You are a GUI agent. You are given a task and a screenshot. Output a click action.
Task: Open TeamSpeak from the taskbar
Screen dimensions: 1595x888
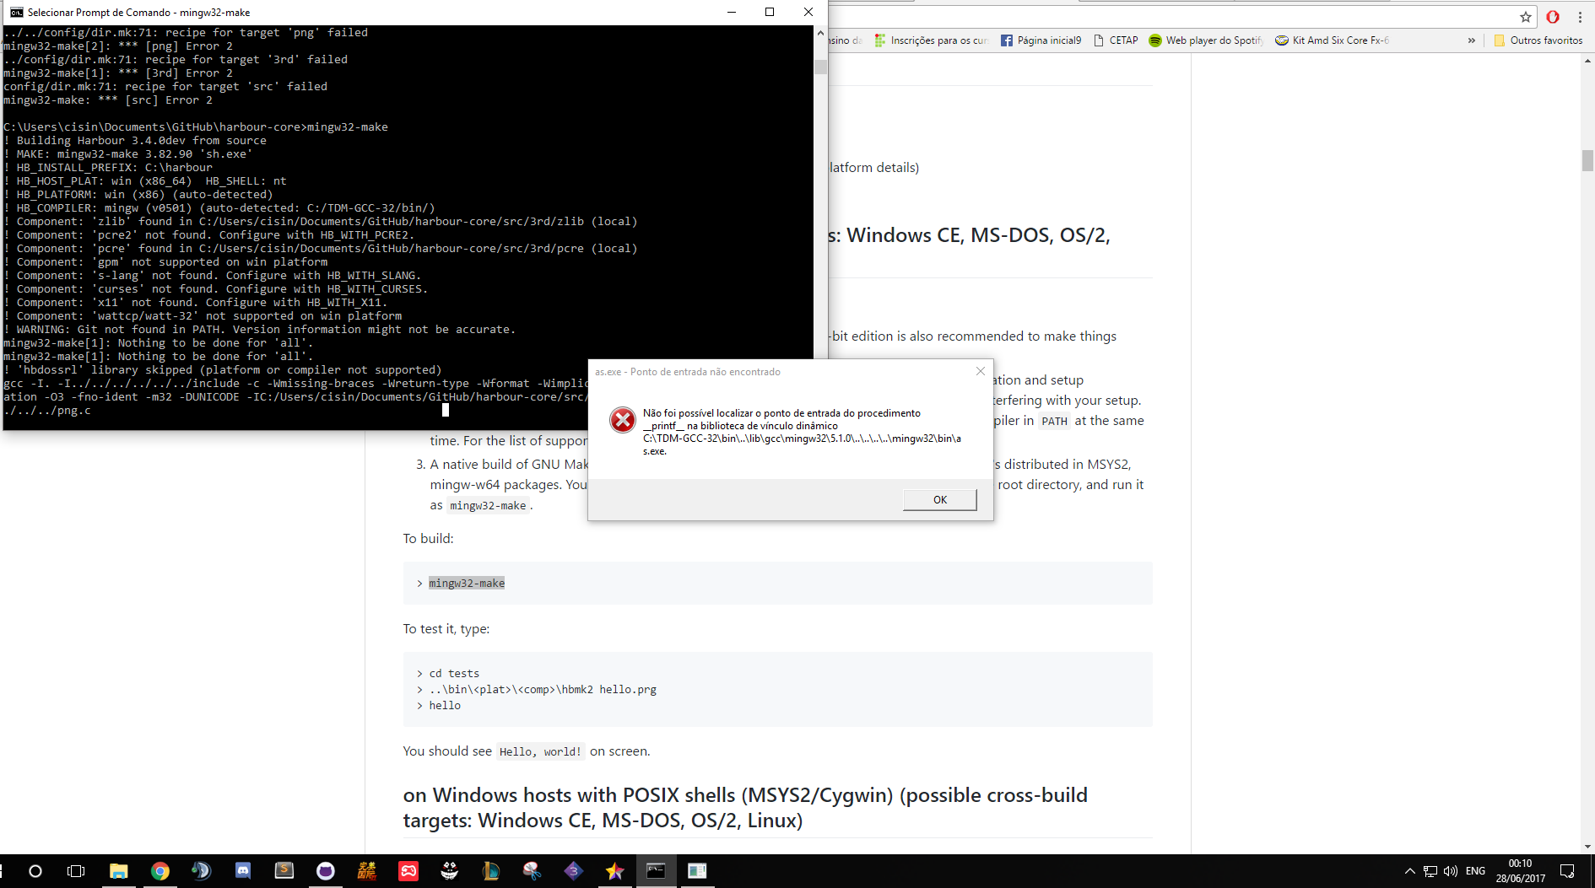[201, 871]
